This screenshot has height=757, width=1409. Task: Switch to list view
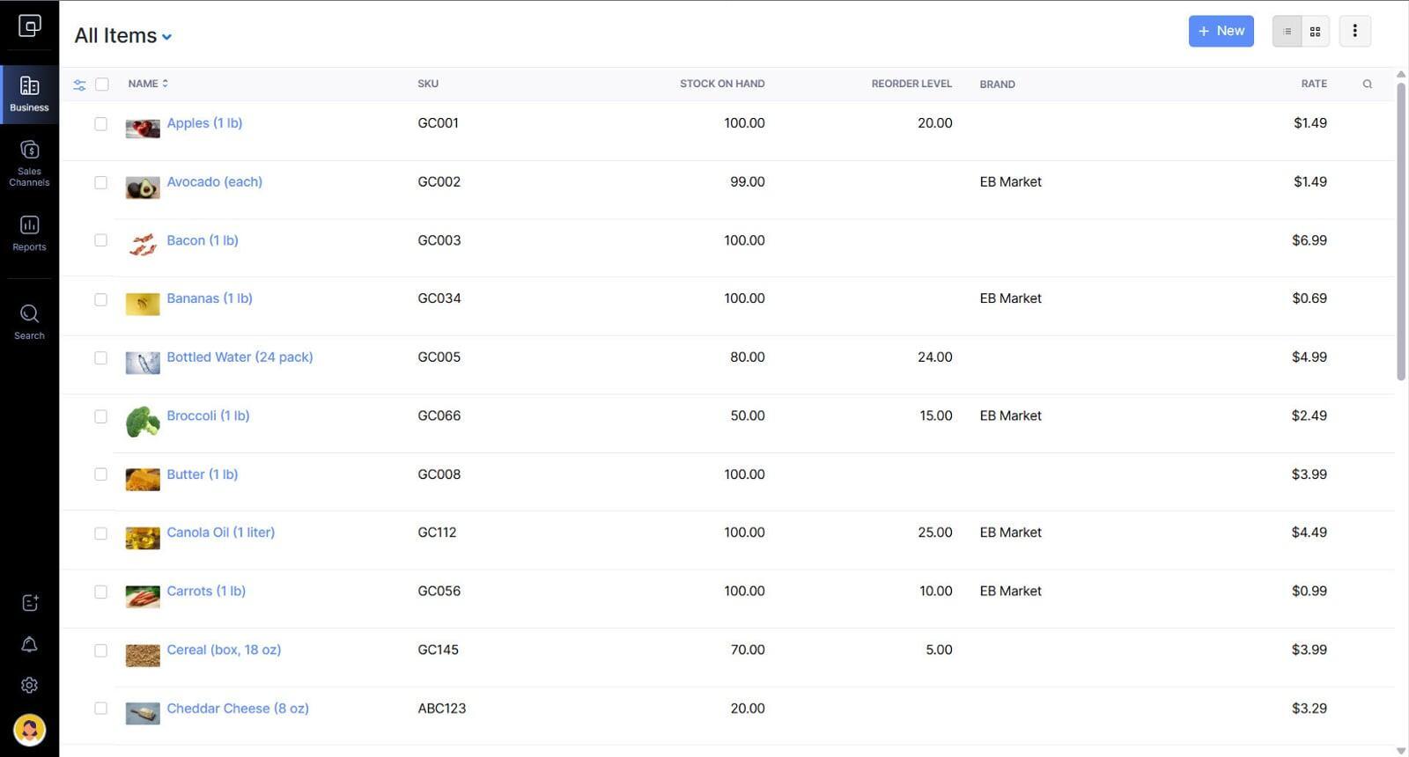point(1287,32)
